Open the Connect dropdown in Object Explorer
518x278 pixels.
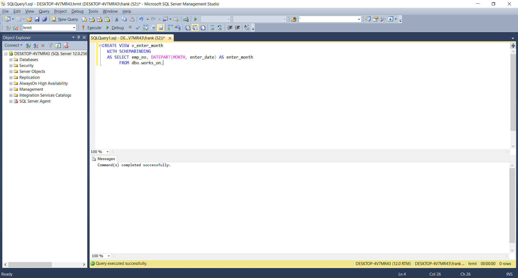point(13,45)
